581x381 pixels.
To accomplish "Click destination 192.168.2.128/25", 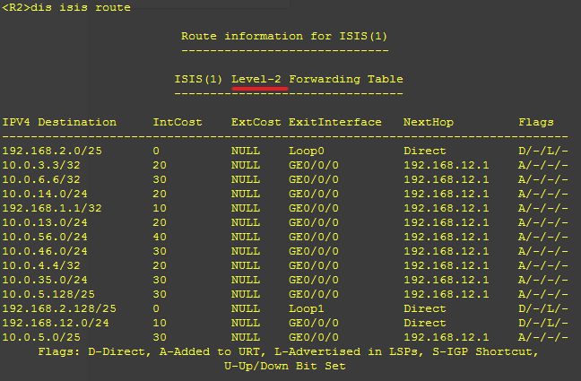I will (59, 308).
